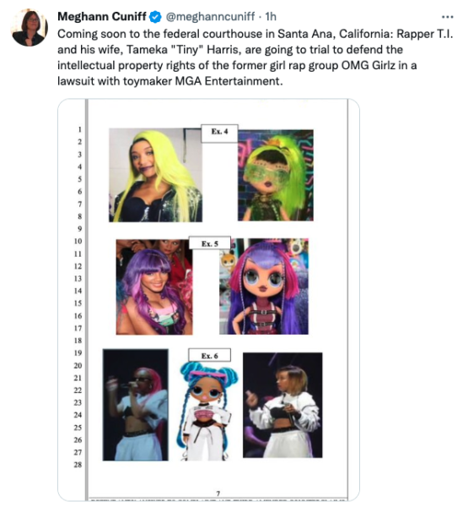The image size is (463, 507).
Task: Click the purple and pink haired doll image
Action: pyautogui.click(x=264, y=286)
